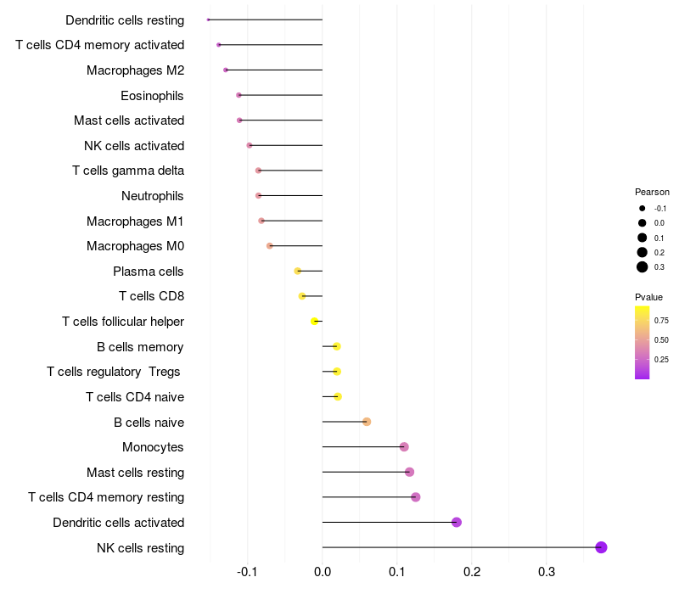Select the Eosinophils data point
The height and width of the screenshot is (594, 679).
pos(238,95)
